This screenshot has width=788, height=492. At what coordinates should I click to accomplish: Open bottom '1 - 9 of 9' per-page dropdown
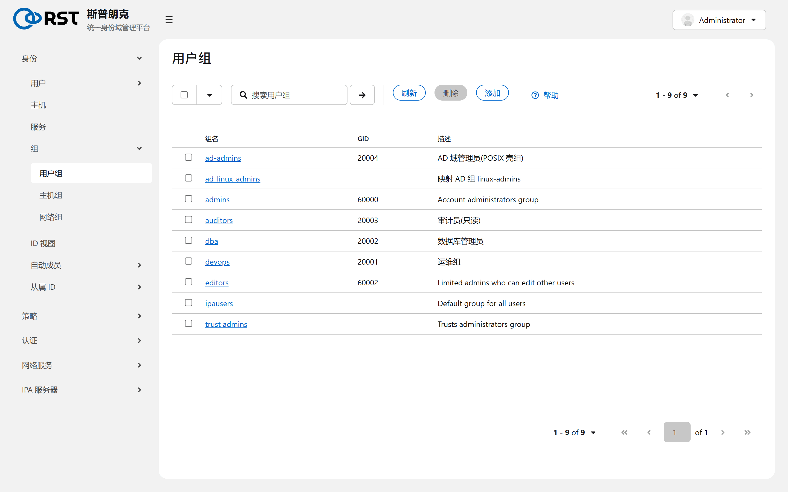(574, 432)
